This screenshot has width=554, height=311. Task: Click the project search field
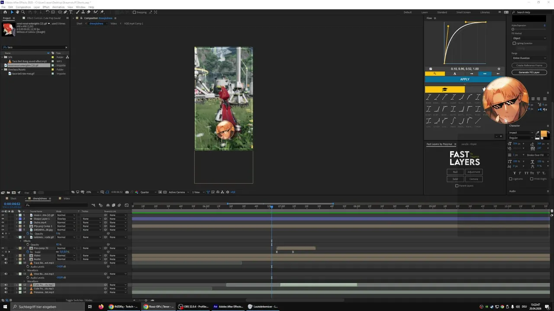[35, 47]
